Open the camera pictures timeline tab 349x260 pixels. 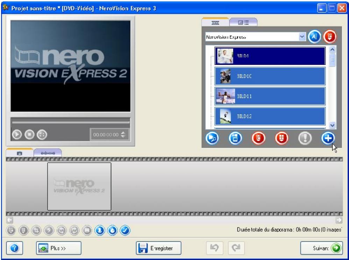20,153
